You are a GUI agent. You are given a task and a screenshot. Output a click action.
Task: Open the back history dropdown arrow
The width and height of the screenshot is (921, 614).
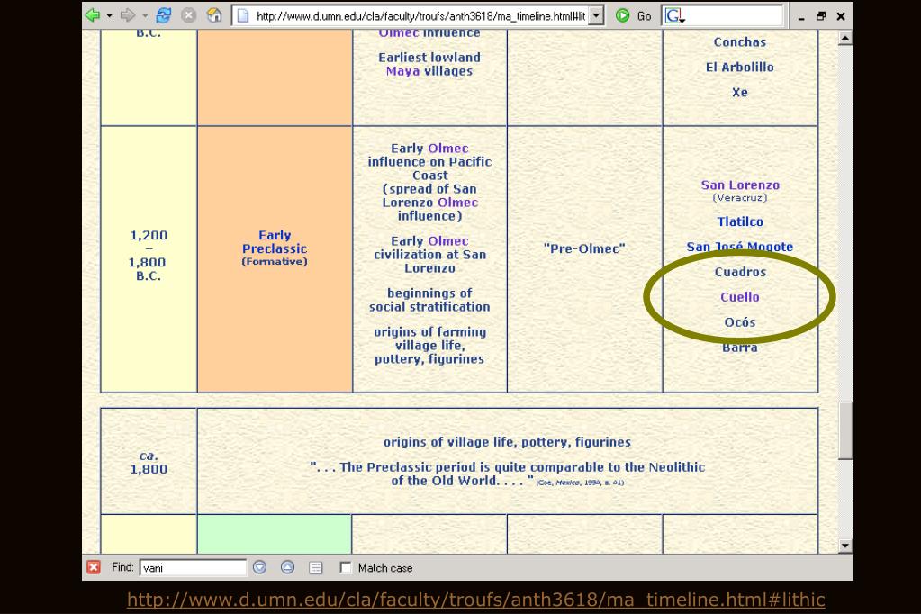(x=109, y=16)
